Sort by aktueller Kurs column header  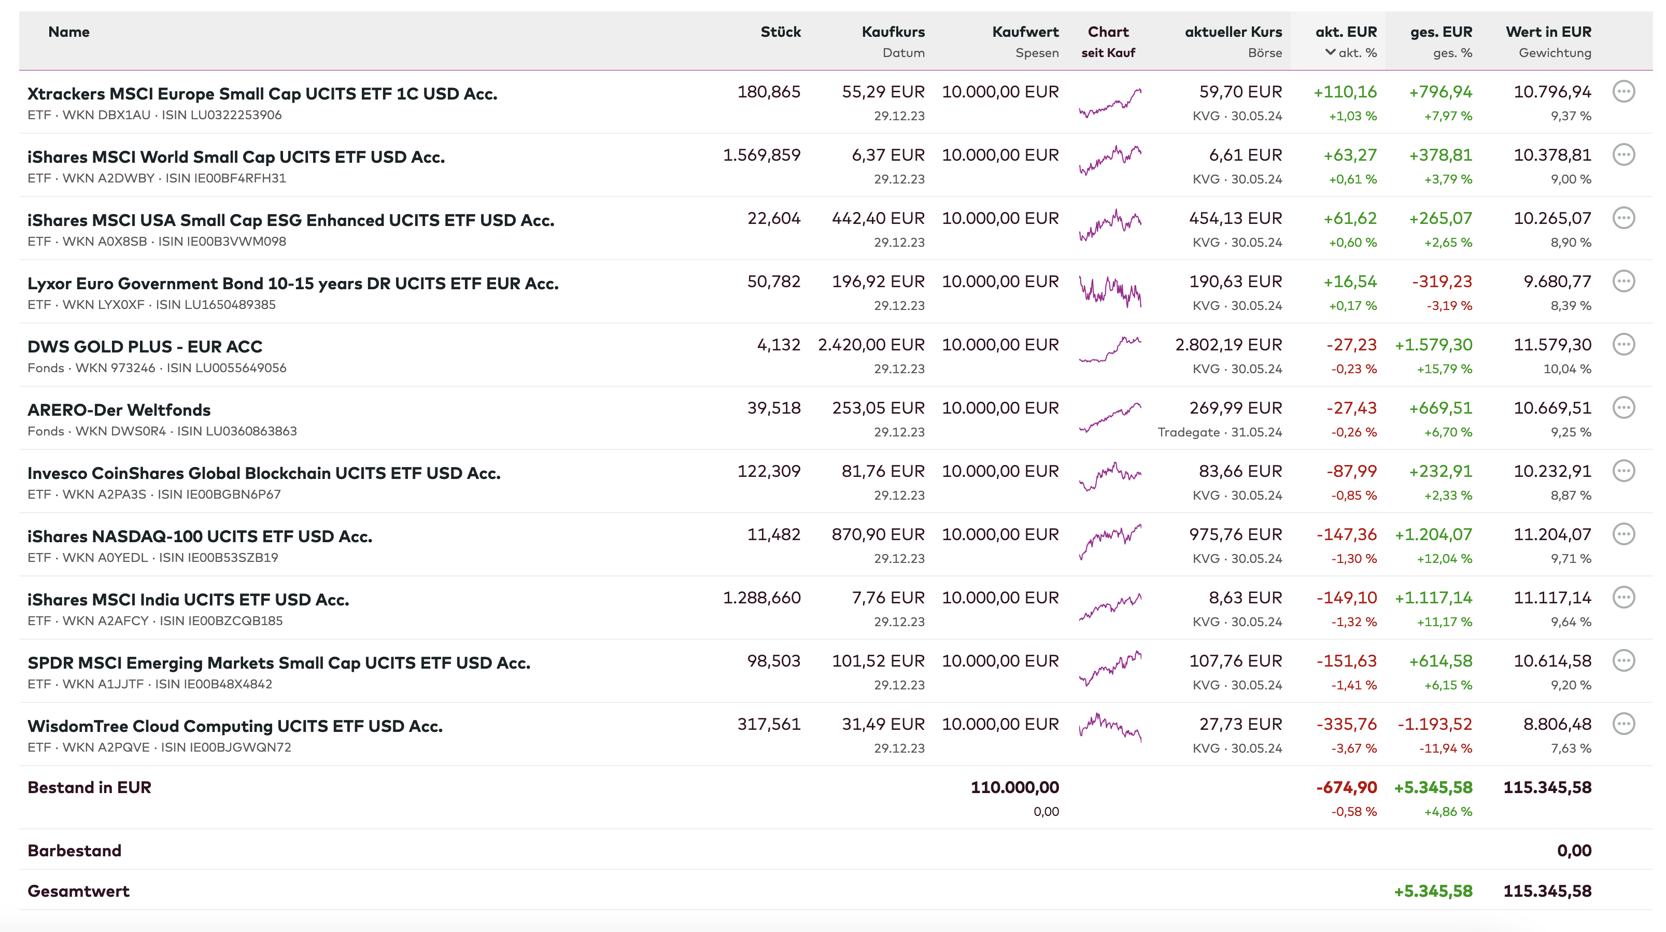point(1233,32)
